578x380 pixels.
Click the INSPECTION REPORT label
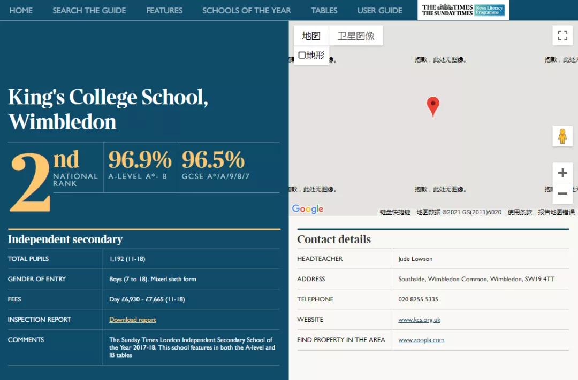coord(40,320)
